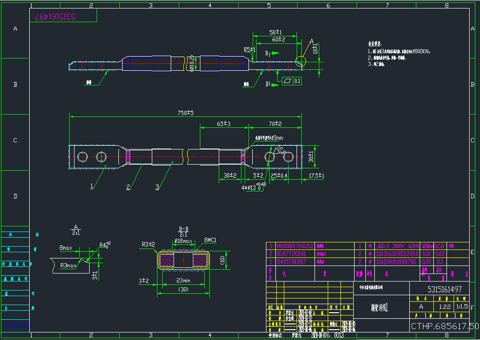
Task: Click detail letter A beside the circle callout
Action: click(312, 41)
